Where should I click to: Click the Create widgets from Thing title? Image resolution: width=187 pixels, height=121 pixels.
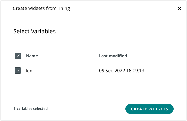(x=41, y=9)
